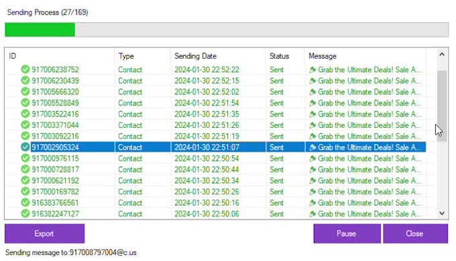Screen dimensions: 456x261
Task: Click the green check icon for 917006230439
Action: click(25, 80)
